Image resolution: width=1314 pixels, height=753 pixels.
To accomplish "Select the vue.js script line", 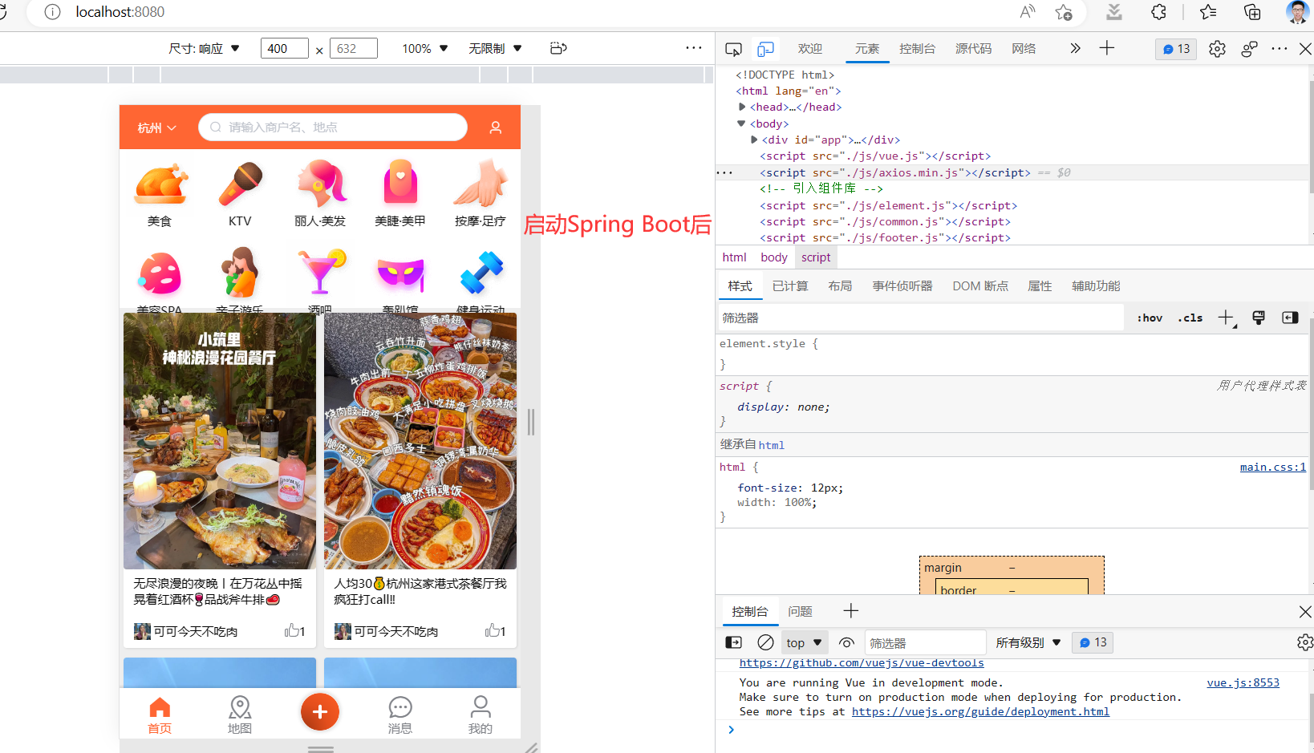I will click(x=875, y=156).
